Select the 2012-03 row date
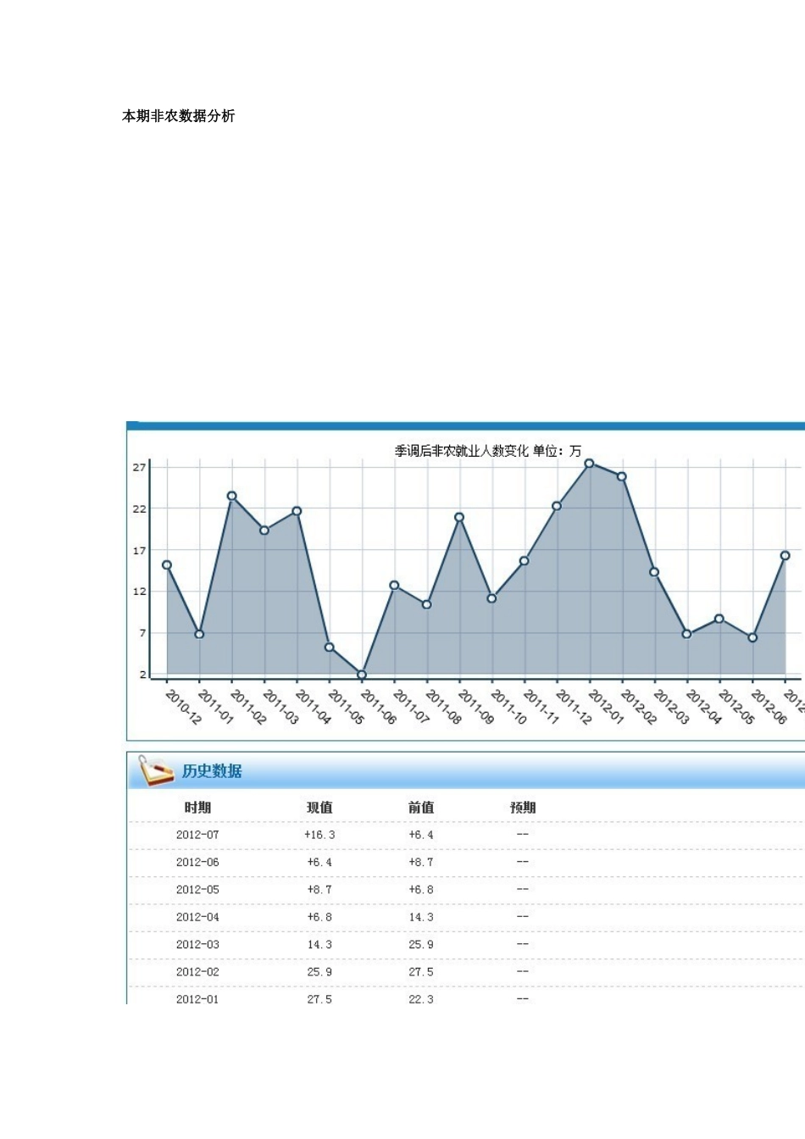This screenshot has height=1139, width=805. (197, 944)
